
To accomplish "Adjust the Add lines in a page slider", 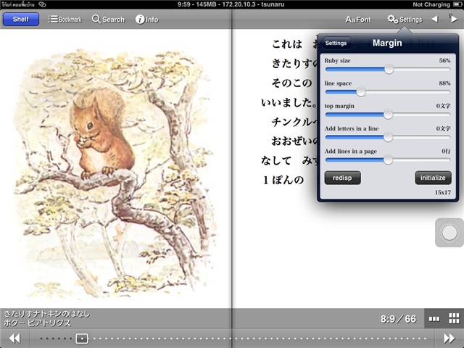I will 388,159.
